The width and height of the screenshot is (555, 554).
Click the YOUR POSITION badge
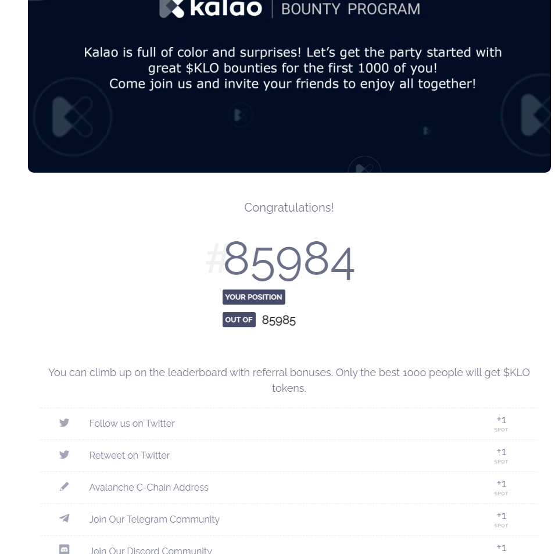tap(254, 297)
